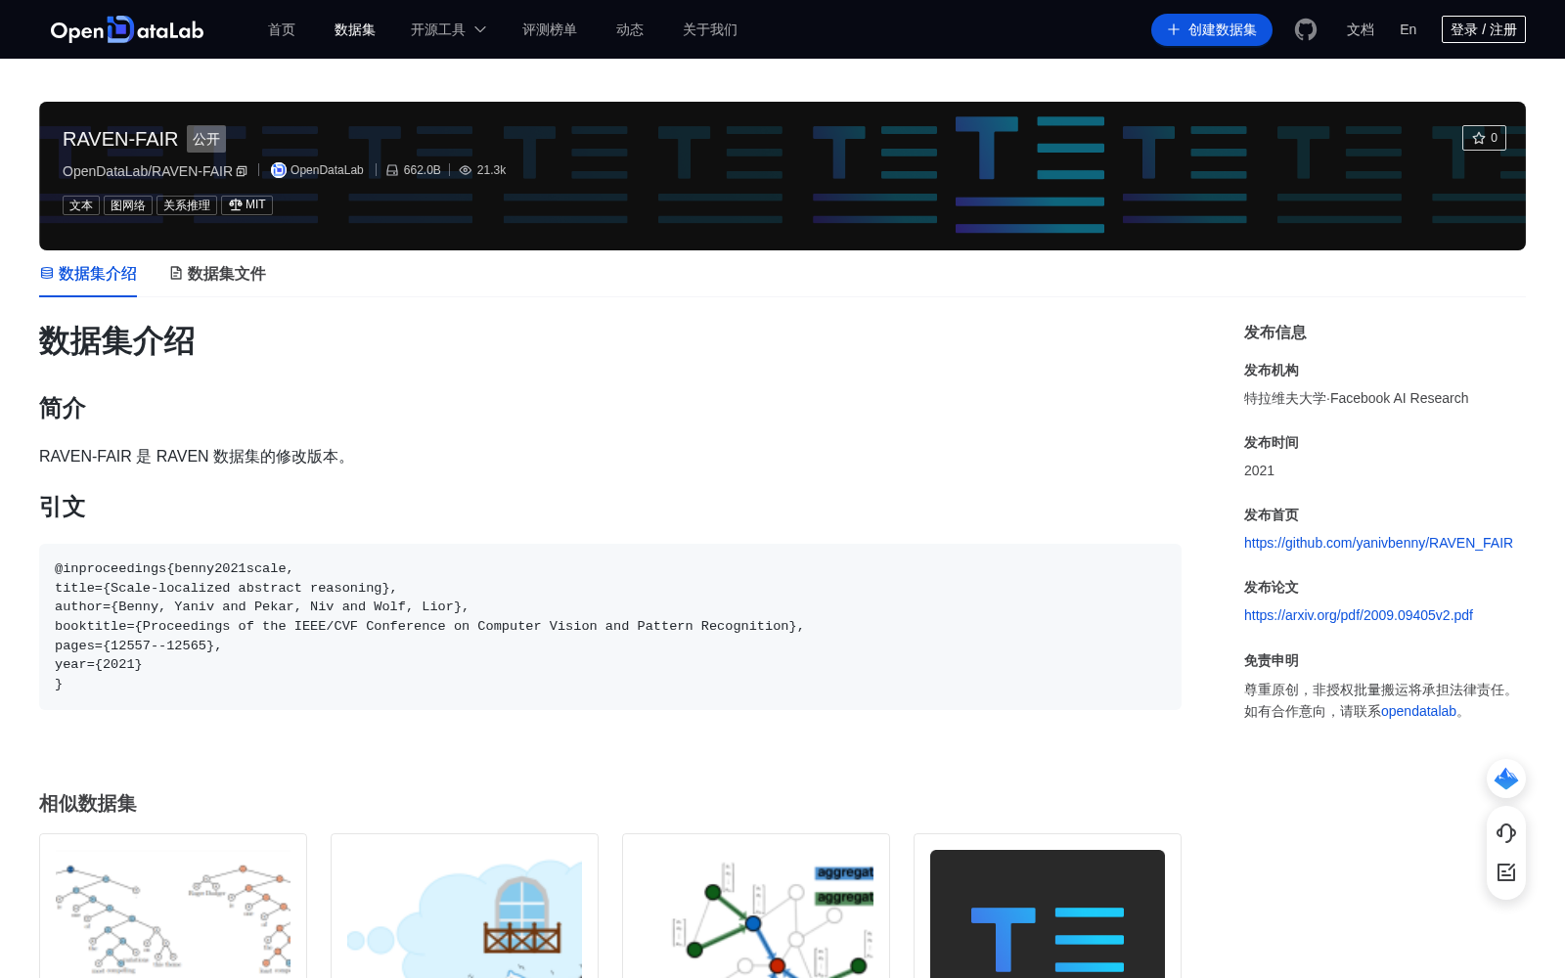Viewport: 1565px width, 978px height.
Task: Click the RAVEN-FAIR dataset title
Action: [120, 139]
